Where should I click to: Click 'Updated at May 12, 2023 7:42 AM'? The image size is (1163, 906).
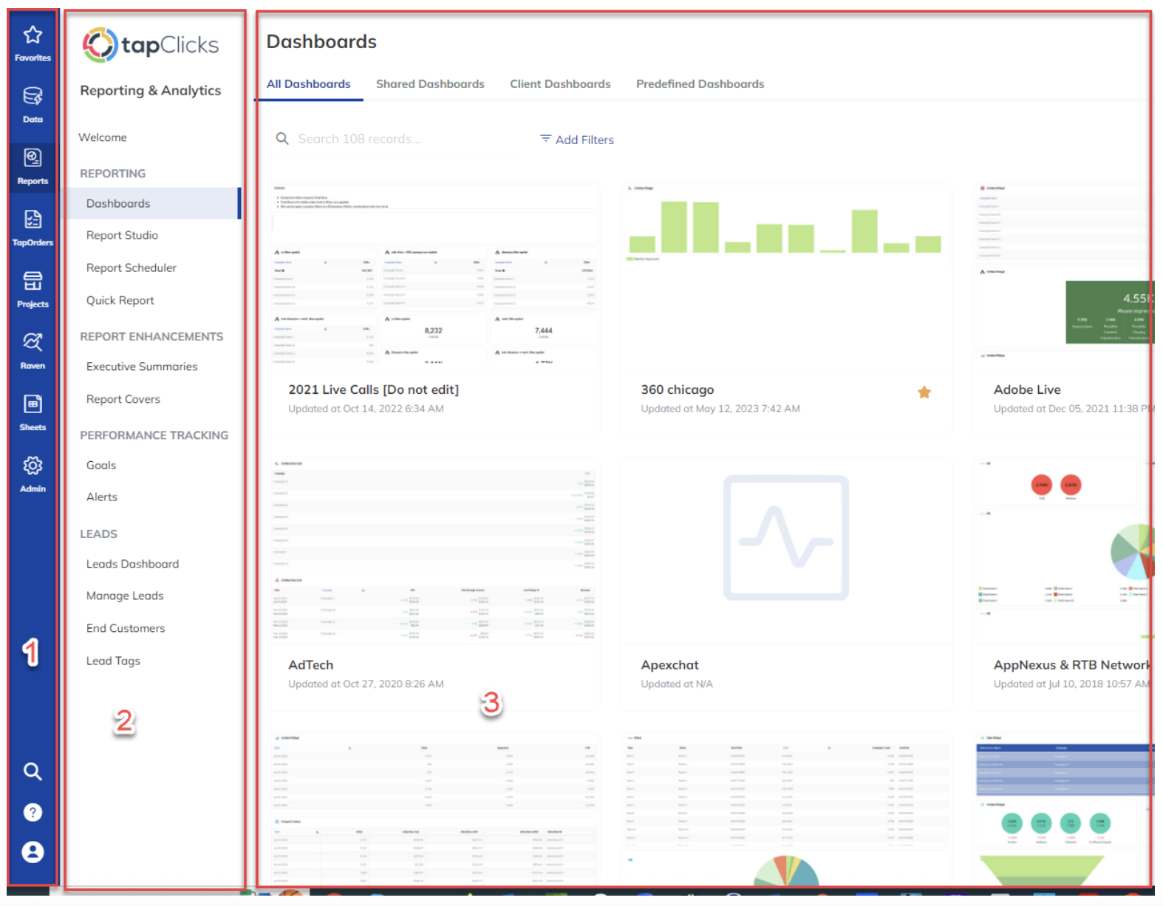coord(720,409)
